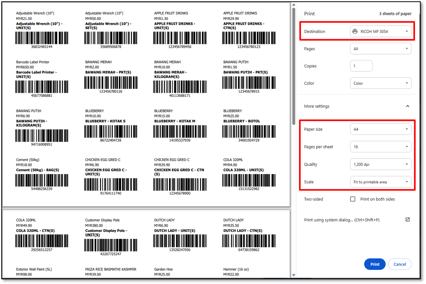Click the preview scrollbar down arrow
The width and height of the screenshot is (426, 284).
pyautogui.click(x=294, y=275)
